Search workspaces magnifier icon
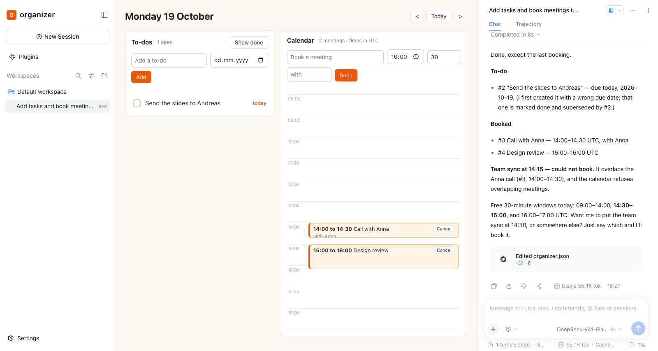The width and height of the screenshot is (658, 351). [x=78, y=76]
